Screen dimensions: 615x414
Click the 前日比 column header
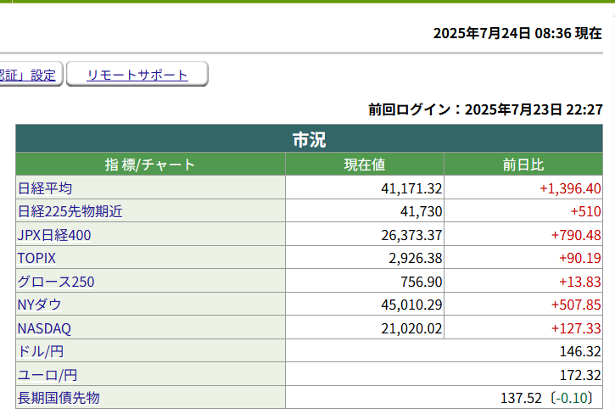pyautogui.click(x=523, y=165)
